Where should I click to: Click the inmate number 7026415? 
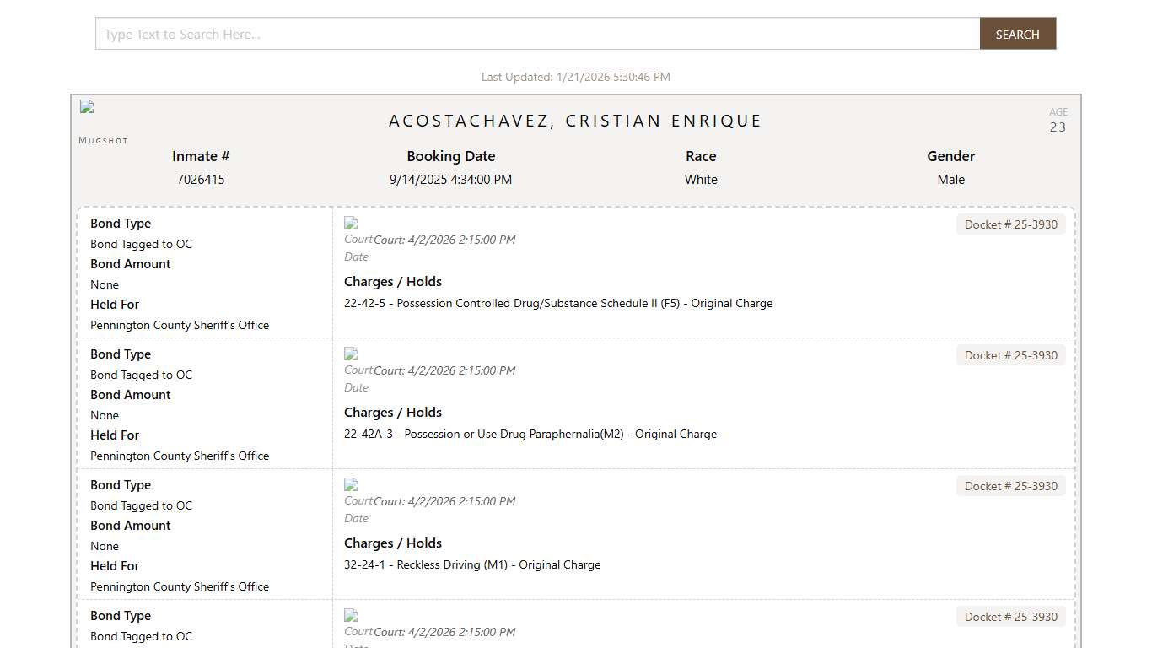pyautogui.click(x=201, y=180)
